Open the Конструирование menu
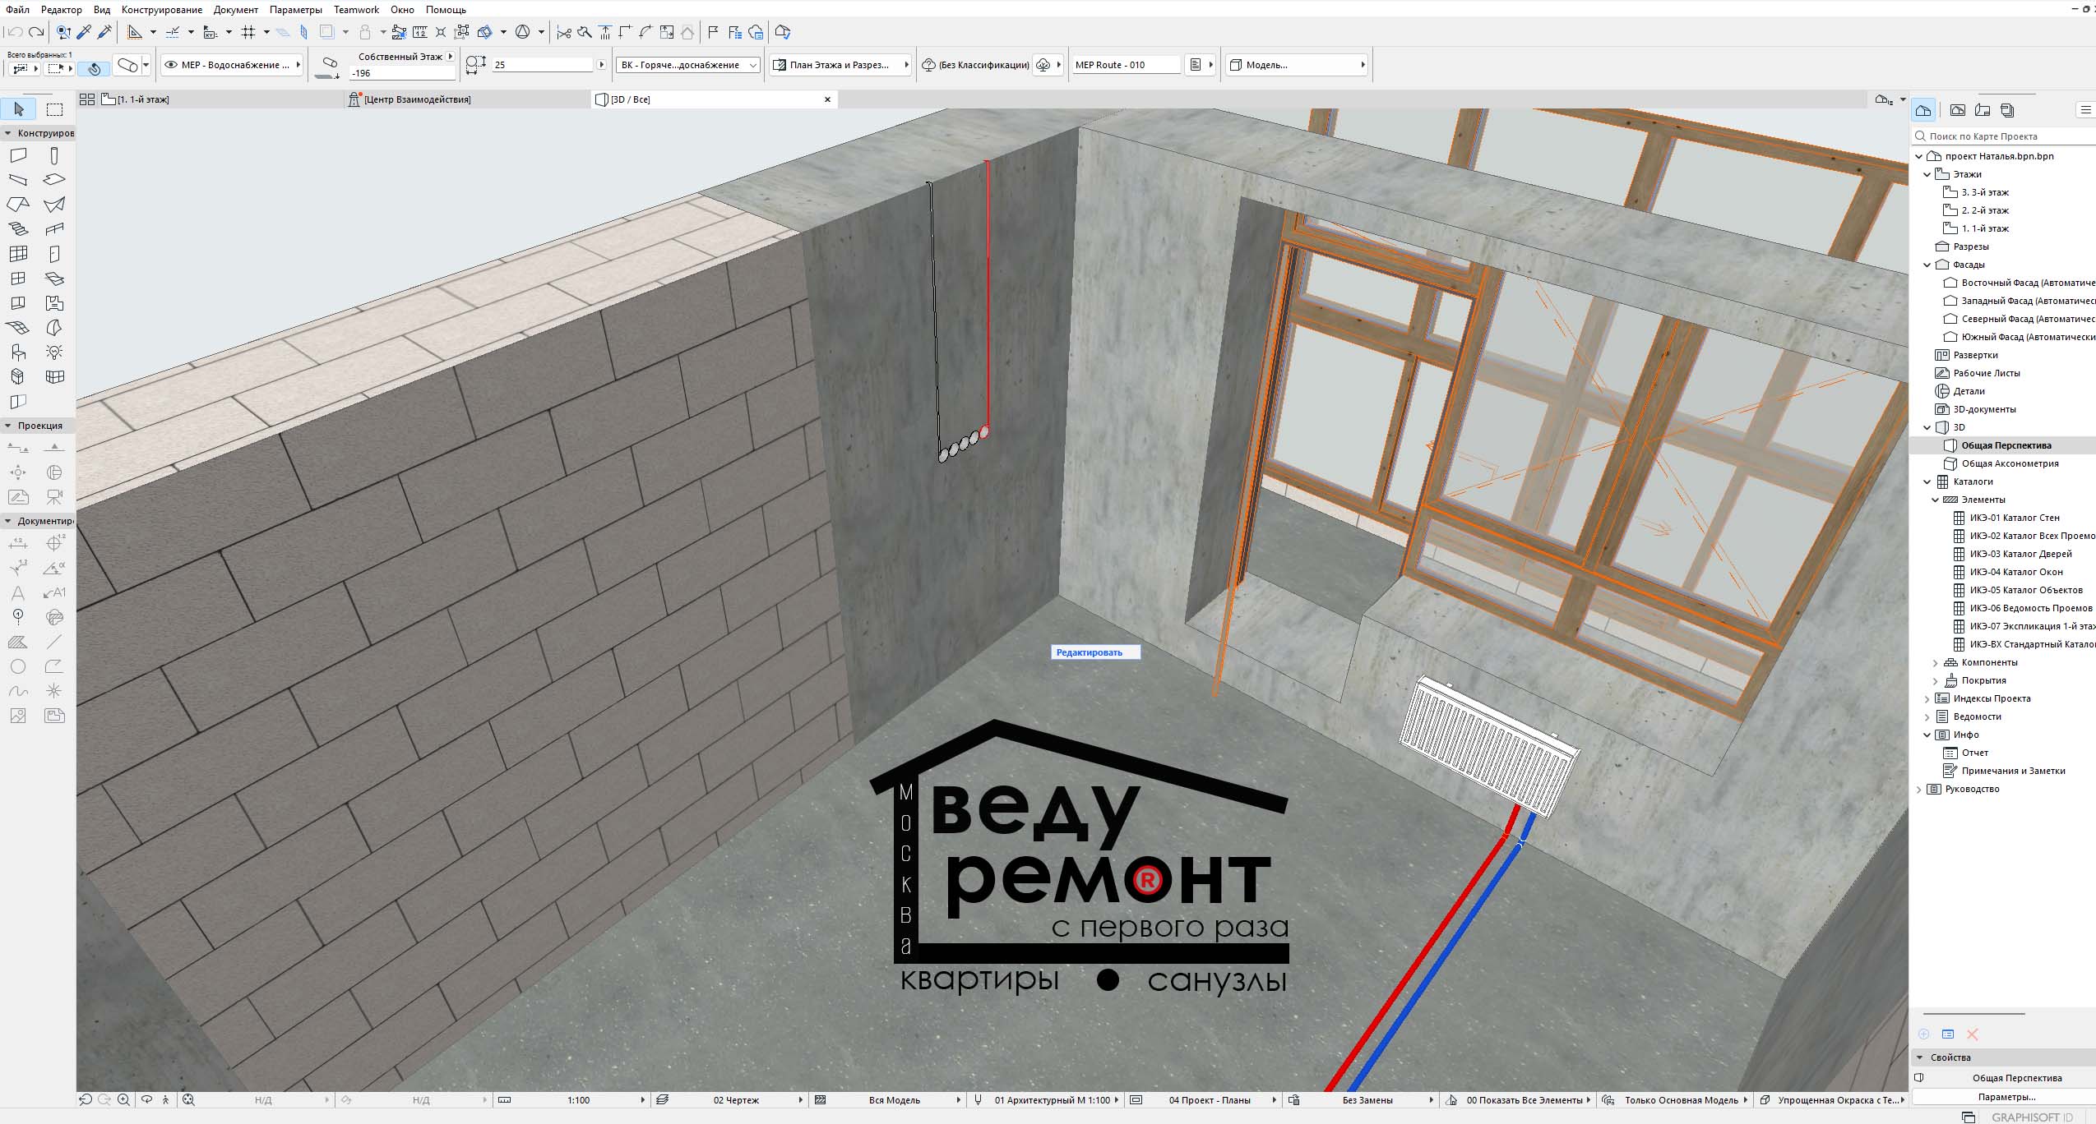Image resolution: width=2096 pixels, height=1124 pixels. [161, 10]
